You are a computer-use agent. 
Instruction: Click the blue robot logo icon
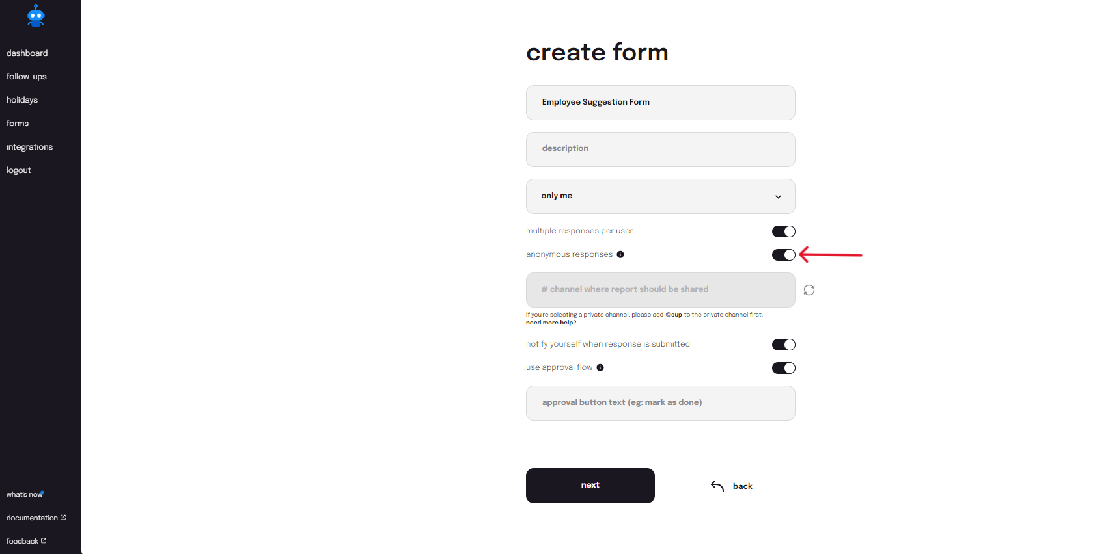tap(36, 16)
